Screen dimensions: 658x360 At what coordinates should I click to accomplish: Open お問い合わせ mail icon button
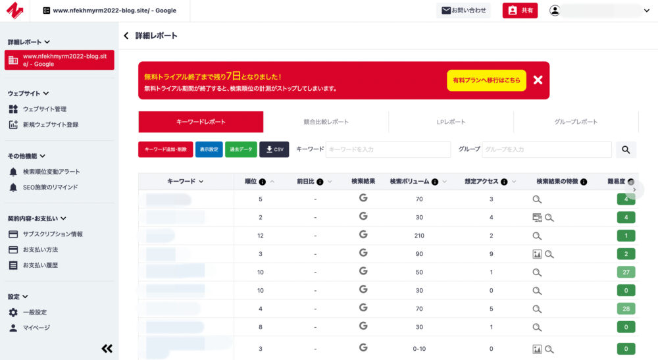(x=463, y=11)
